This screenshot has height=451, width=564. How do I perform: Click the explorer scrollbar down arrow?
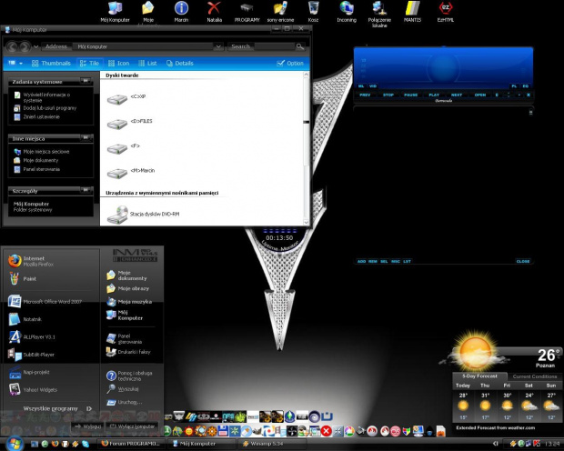[x=306, y=222]
